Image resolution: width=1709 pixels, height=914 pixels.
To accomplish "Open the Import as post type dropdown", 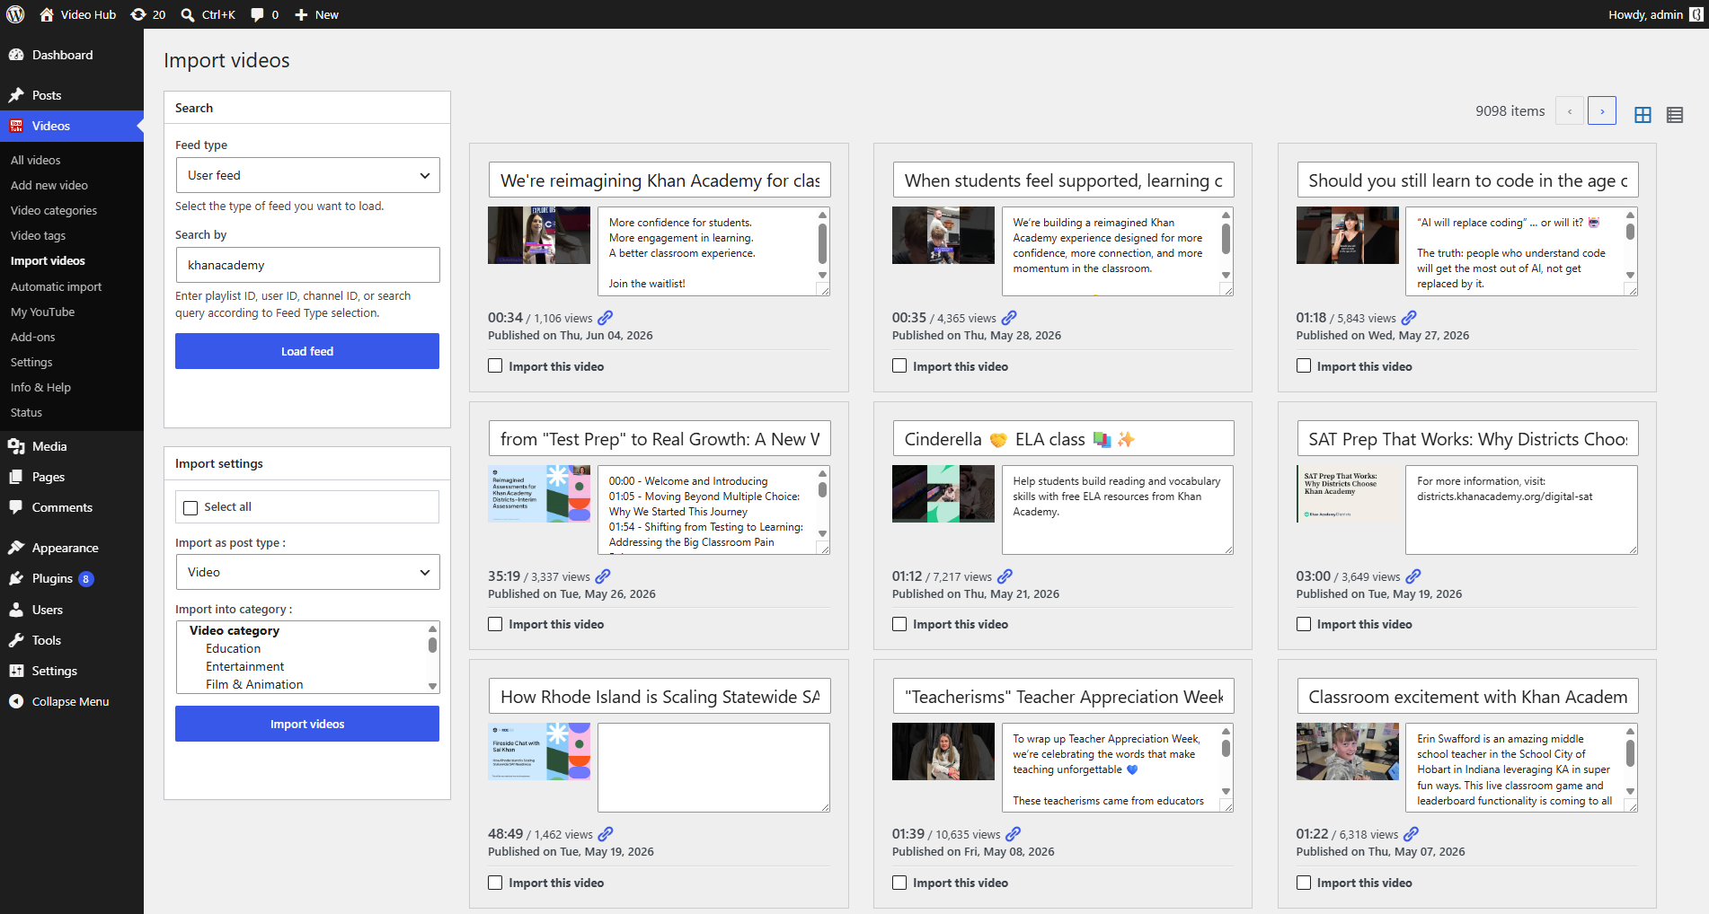I will click(x=307, y=572).
